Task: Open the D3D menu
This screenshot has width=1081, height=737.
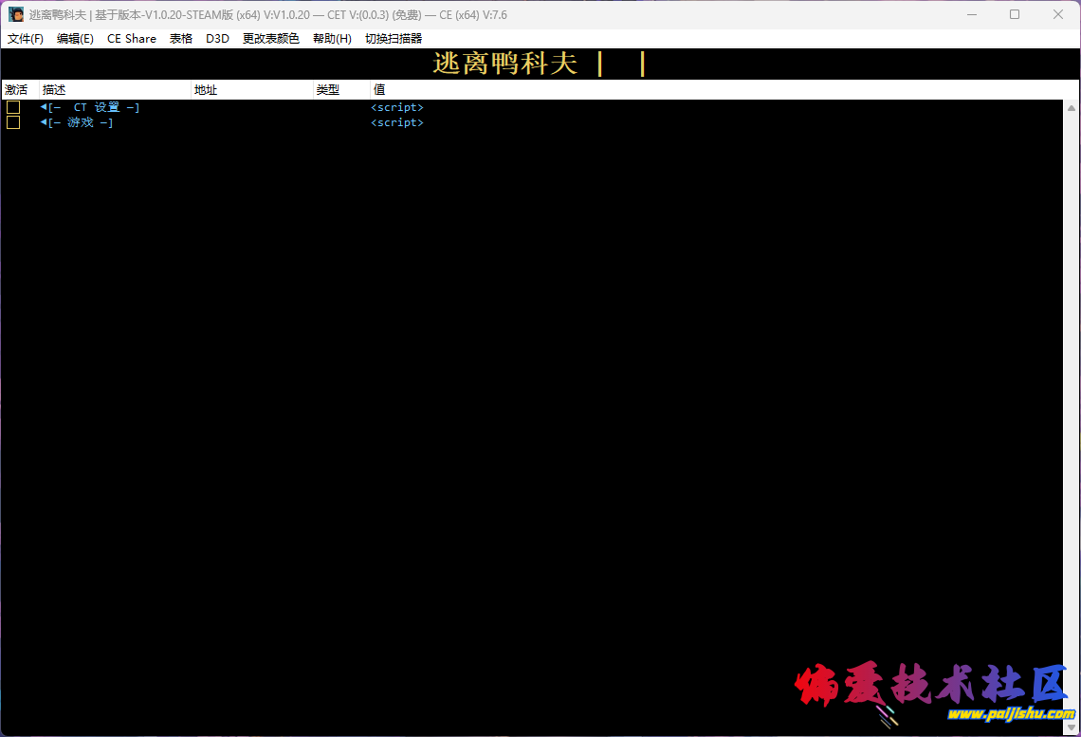Action: [217, 38]
